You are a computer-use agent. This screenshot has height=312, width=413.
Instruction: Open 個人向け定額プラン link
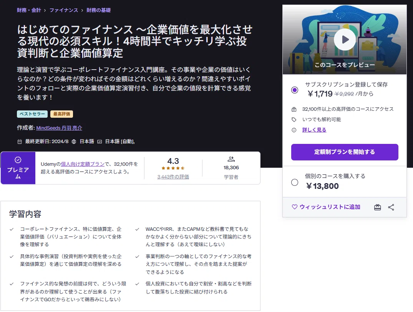coord(83,164)
